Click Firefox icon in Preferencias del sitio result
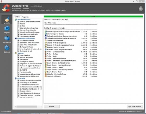 tap(46, 58)
